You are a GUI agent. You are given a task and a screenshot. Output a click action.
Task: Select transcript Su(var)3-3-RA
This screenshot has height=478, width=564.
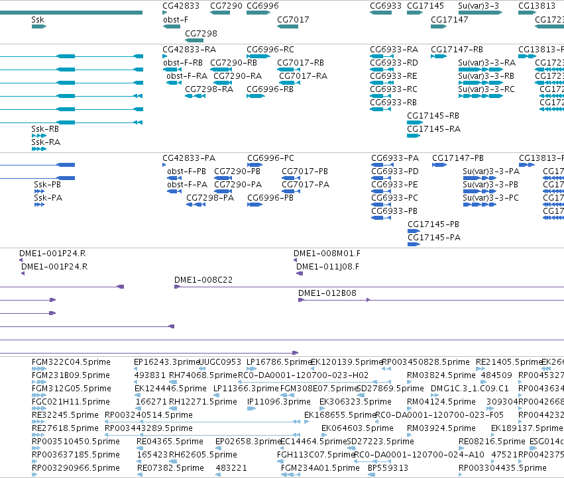pos(486,62)
